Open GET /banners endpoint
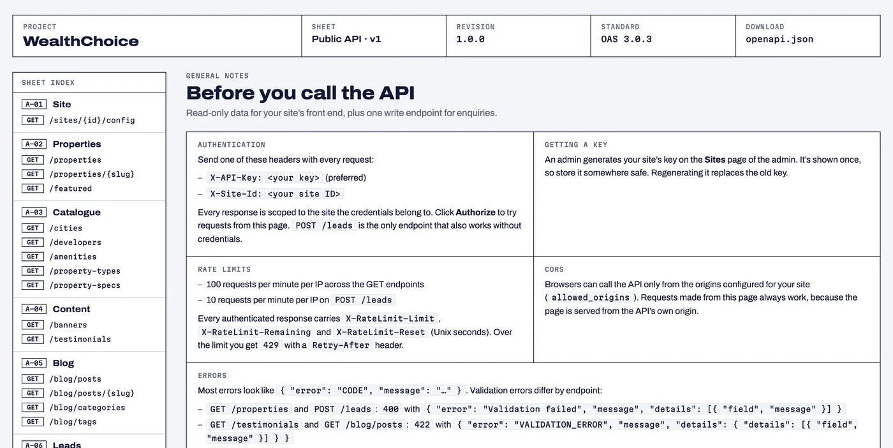The height and width of the screenshot is (448, 893). tap(54, 325)
